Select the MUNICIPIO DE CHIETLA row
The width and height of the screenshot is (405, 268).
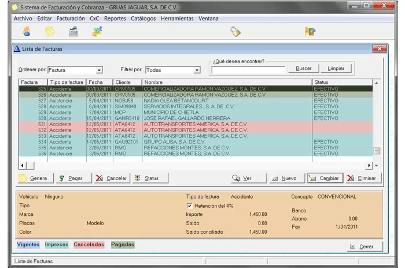(196, 112)
